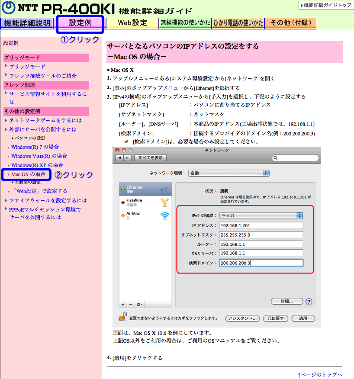Click the red close window button

pyautogui.click(x=117, y=150)
